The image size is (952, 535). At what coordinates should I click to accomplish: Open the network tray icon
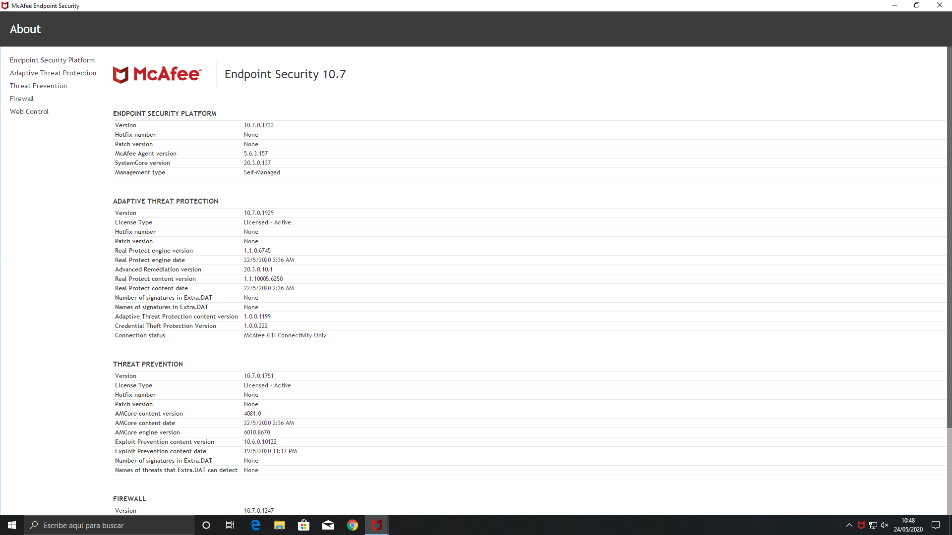click(x=873, y=525)
